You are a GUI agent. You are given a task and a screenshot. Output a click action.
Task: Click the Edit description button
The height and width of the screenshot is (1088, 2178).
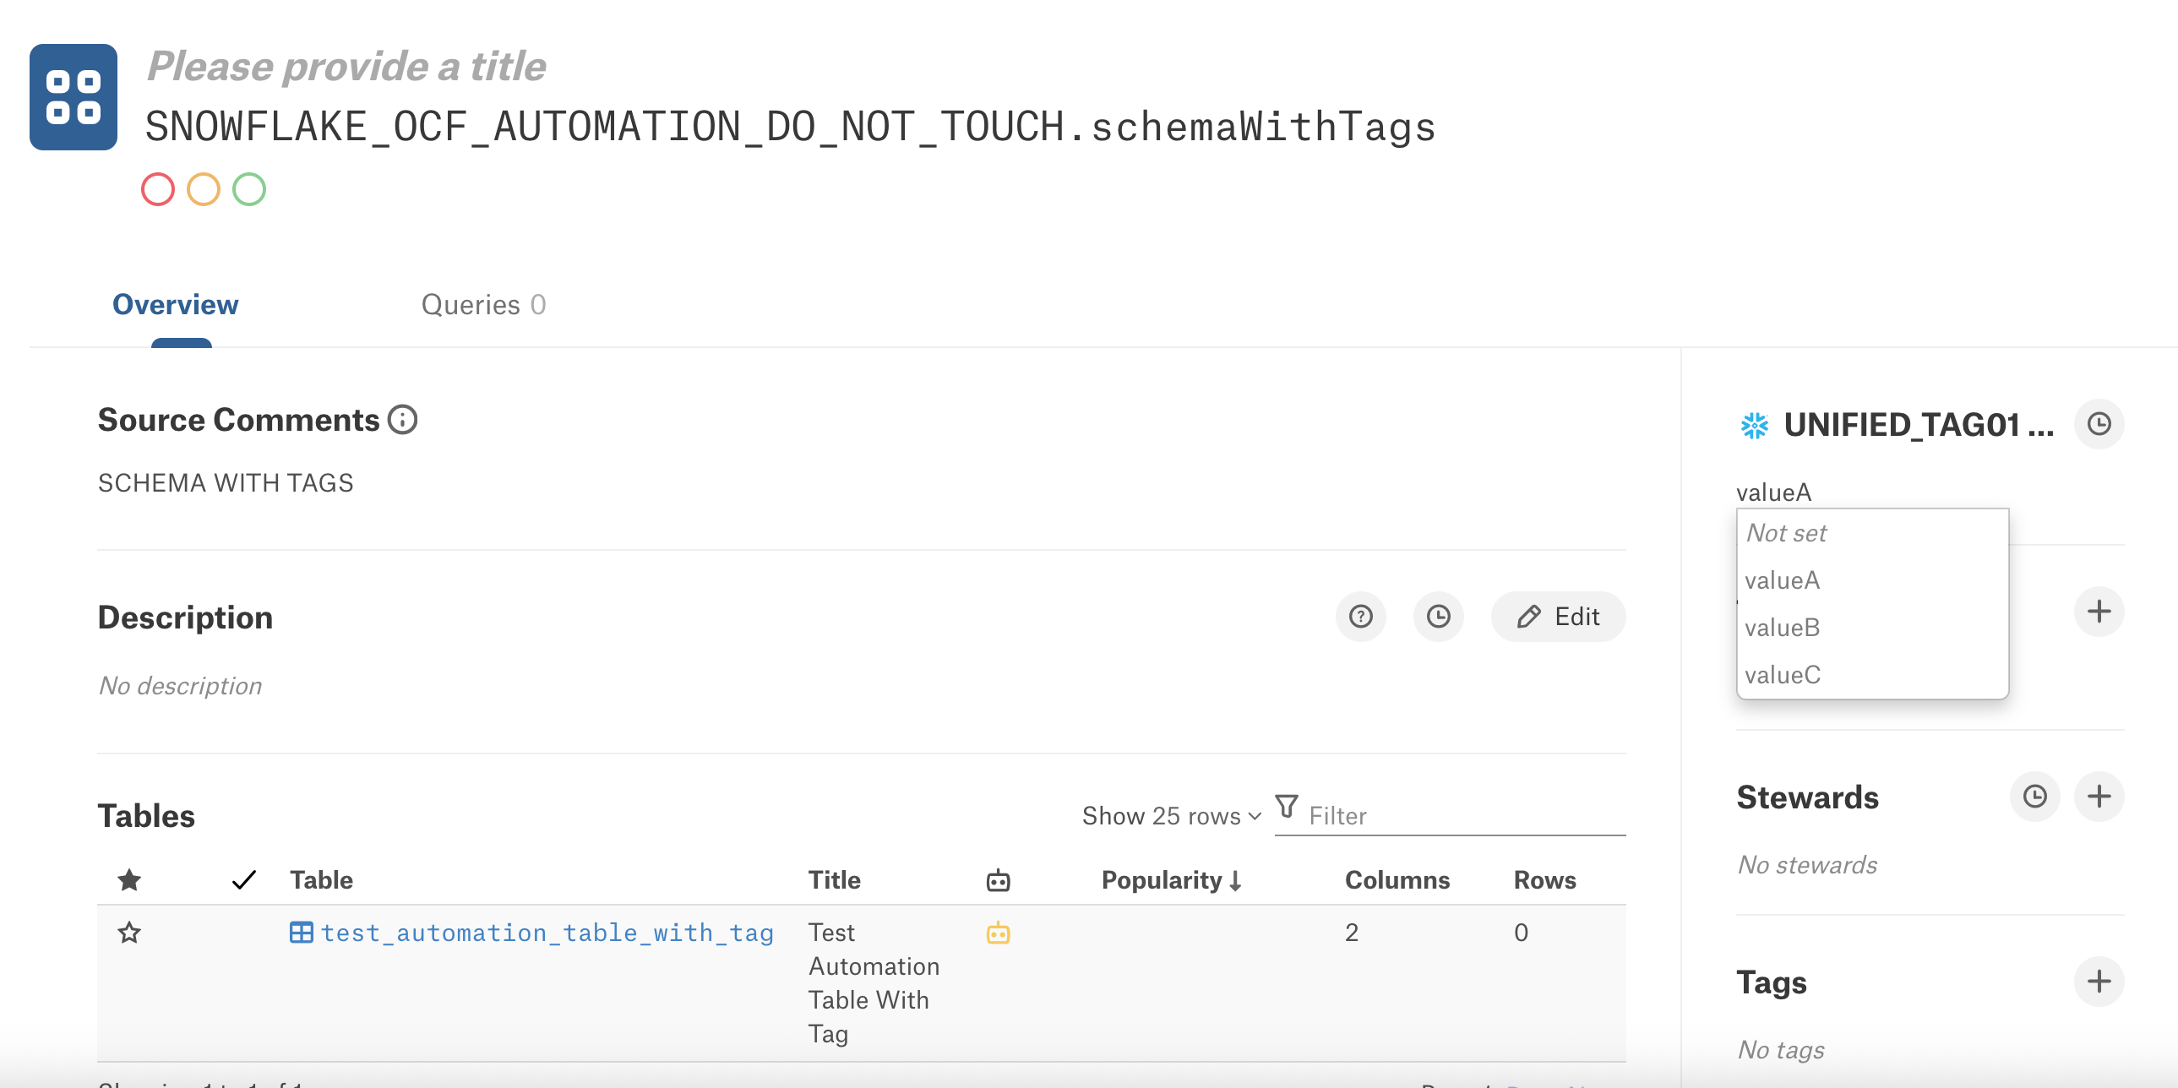coord(1558,617)
